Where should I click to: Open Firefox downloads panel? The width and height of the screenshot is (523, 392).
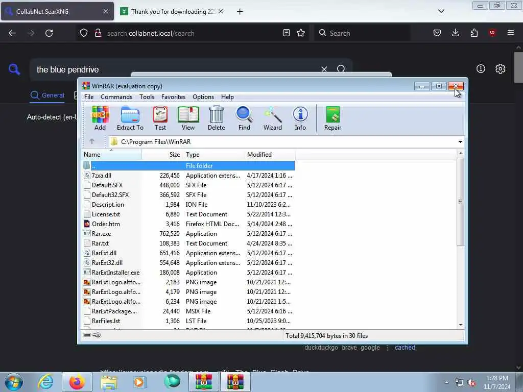point(455,33)
